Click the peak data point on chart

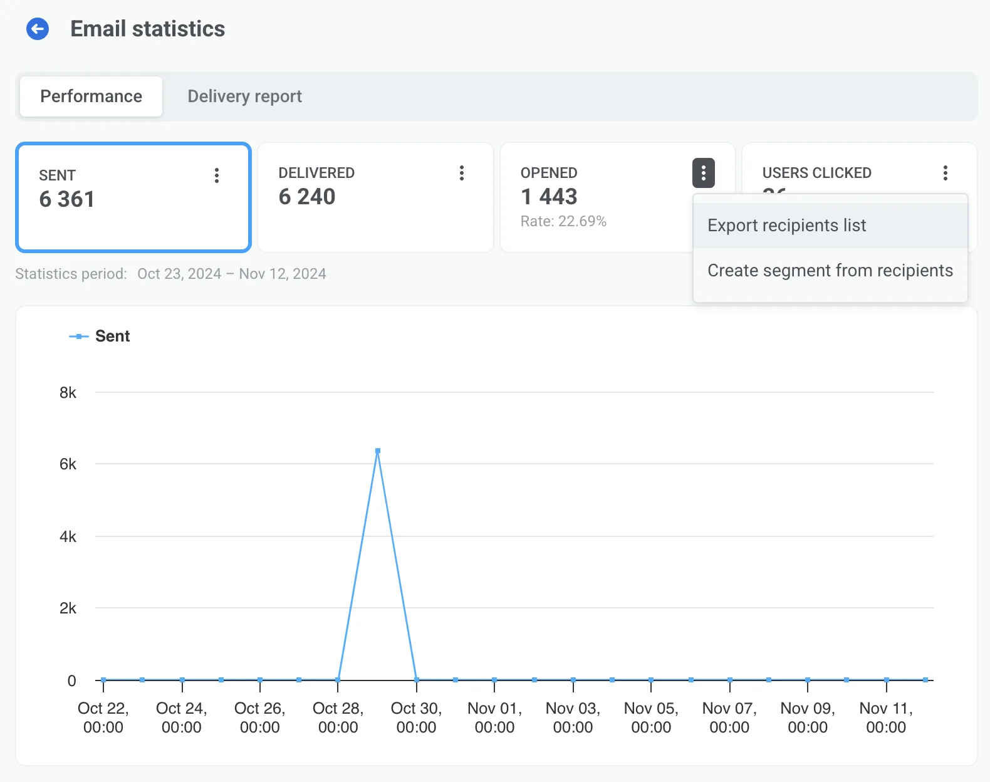(378, 451)
